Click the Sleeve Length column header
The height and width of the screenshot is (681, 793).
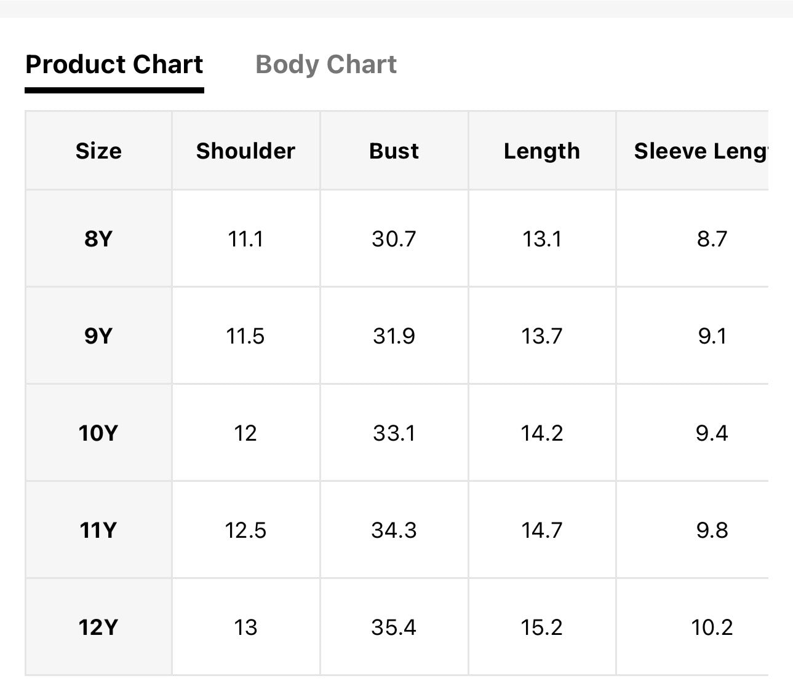click(x=701, y=151)
